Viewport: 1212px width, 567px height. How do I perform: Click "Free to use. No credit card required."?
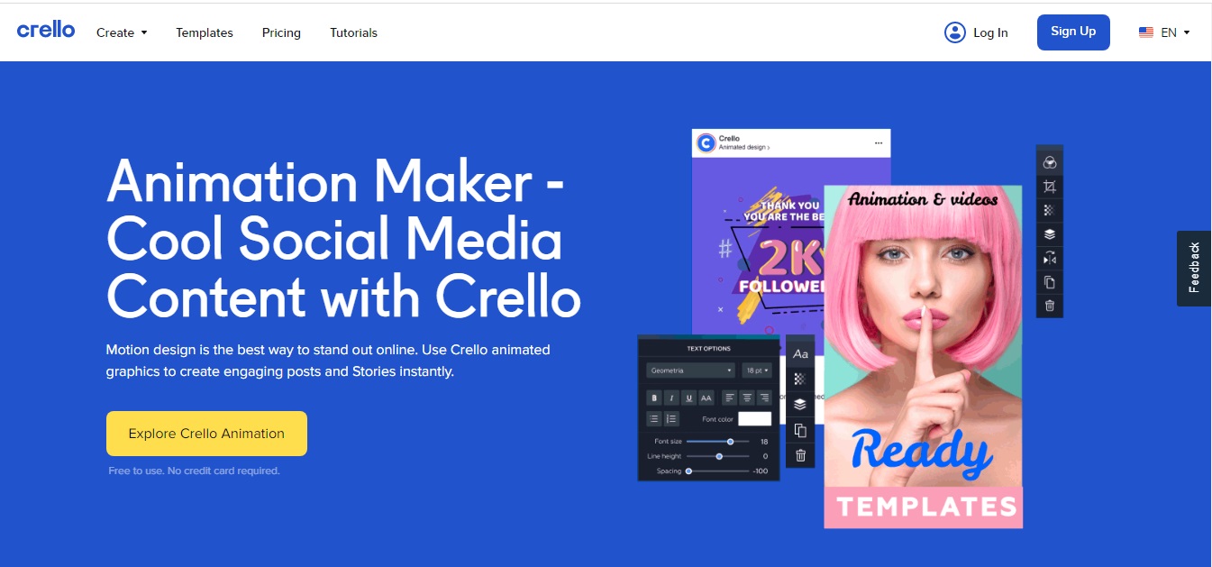tap(194, 471)
